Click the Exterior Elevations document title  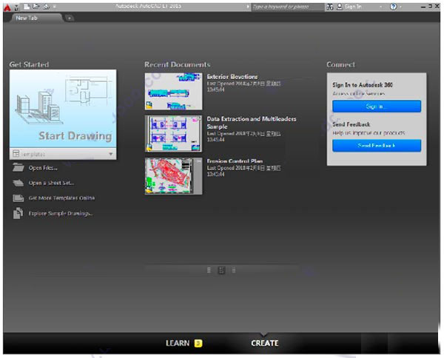click(232, 77)
